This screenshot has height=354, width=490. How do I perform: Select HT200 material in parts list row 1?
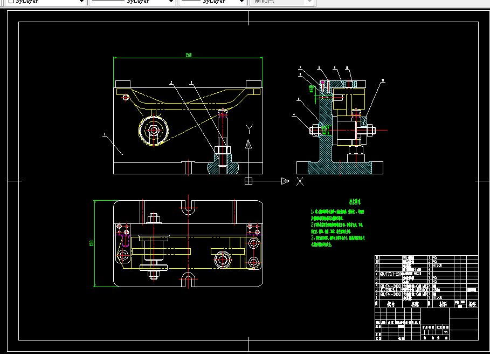tap(438, 298)
